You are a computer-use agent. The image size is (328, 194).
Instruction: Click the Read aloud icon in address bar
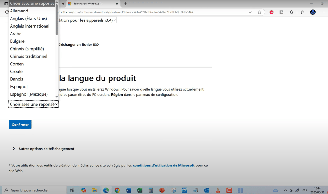[250, 12]
